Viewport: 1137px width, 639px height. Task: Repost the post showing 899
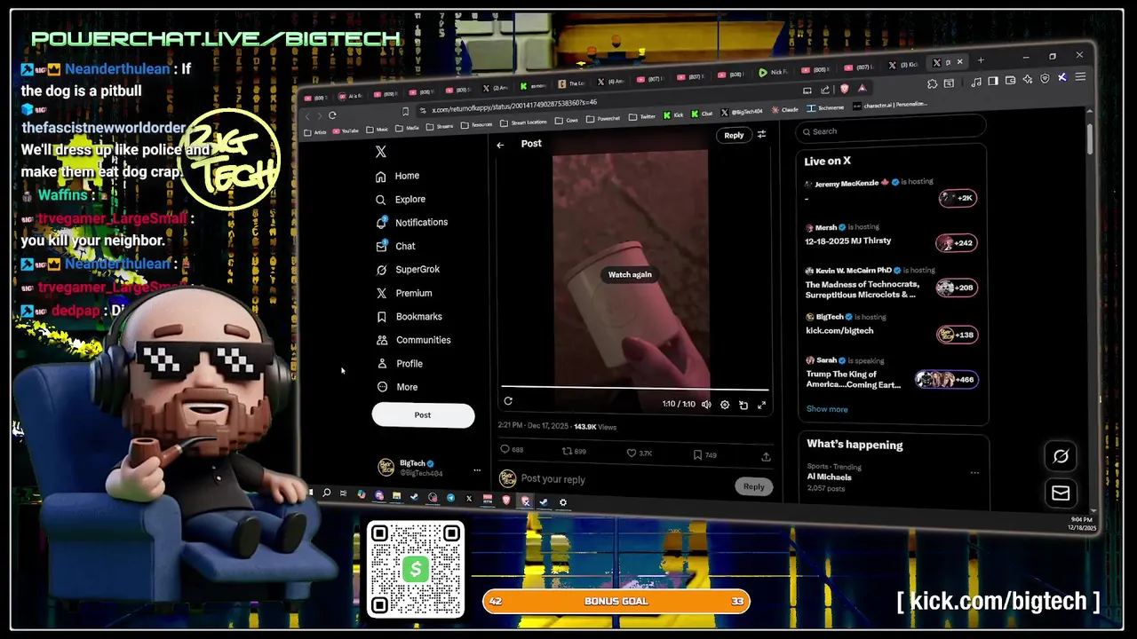[574, 452]
